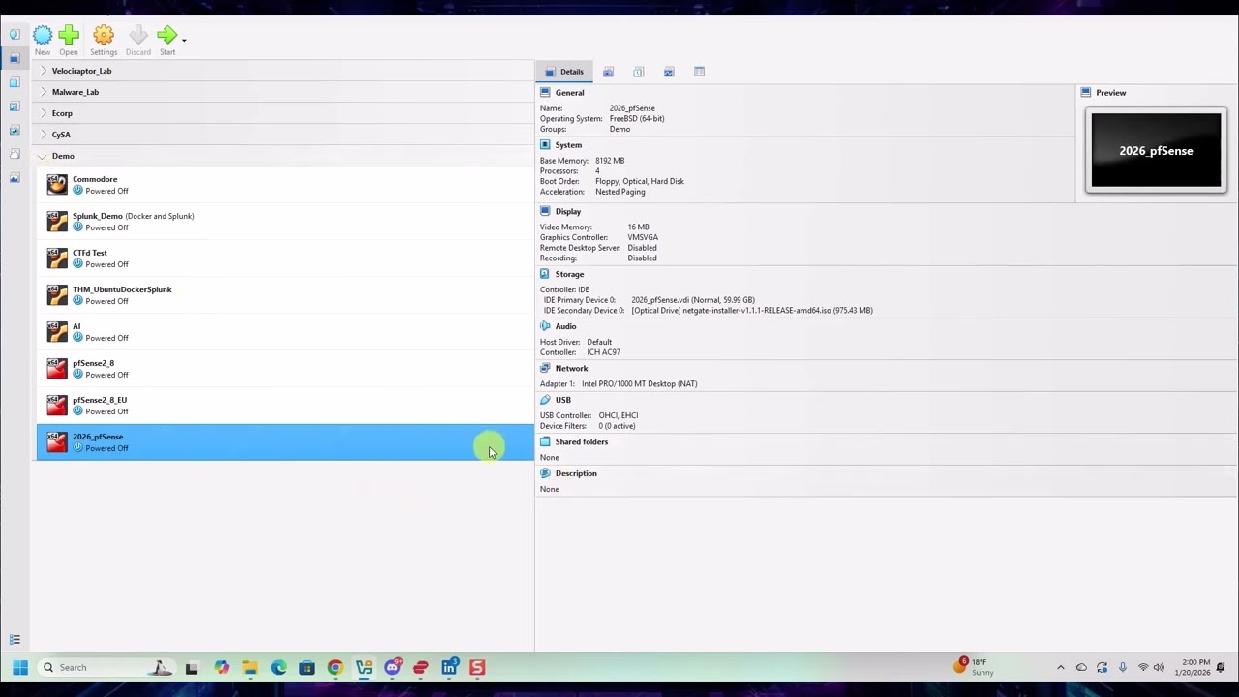Viewport: 1239px width, 697px height.
Task: Open Google Chrome from the taskbar
Action: [335, 667]
